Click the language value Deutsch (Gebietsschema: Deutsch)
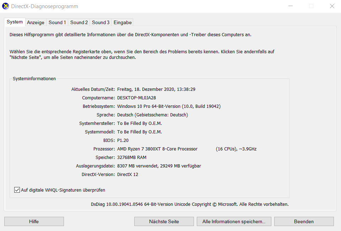This screenshot has width=341, height=231. [152, 115]
